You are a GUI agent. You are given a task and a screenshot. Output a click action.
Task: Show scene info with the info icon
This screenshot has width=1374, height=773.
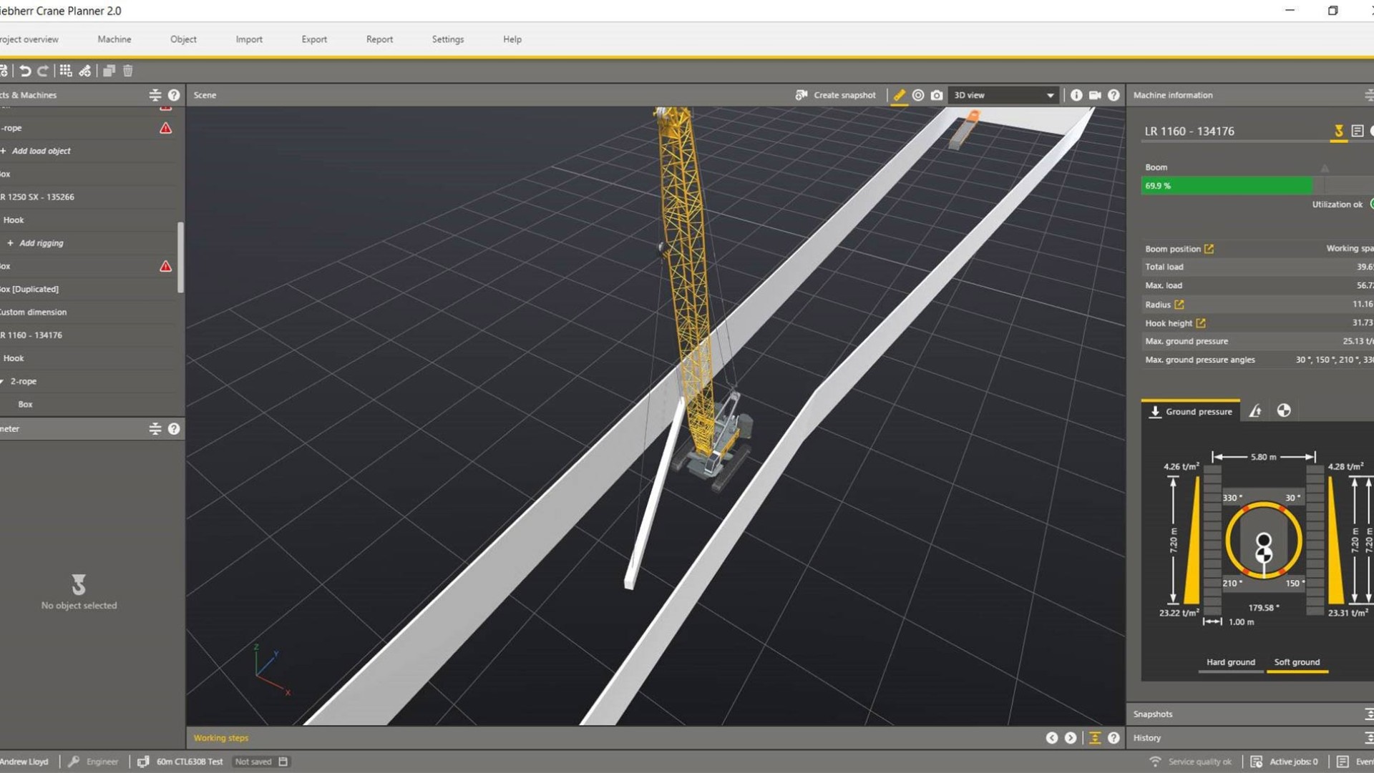coord(1076,95)
